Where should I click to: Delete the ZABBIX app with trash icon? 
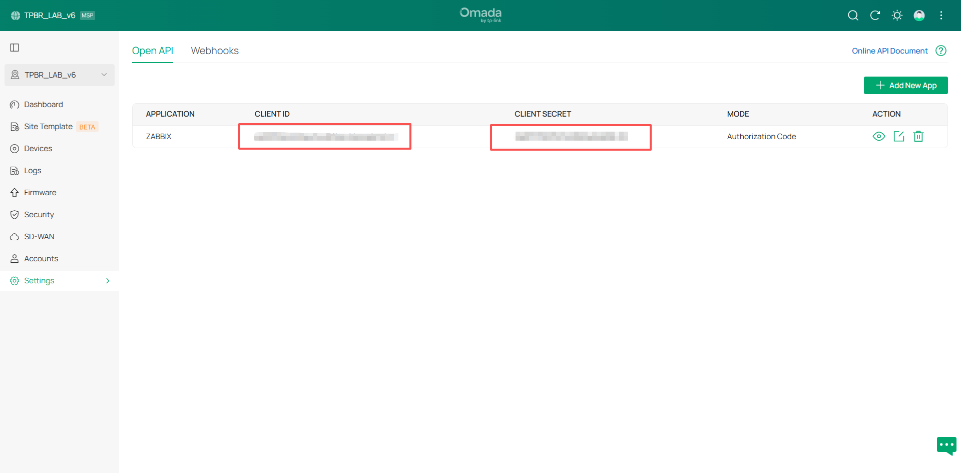click(x=918, y=136)
